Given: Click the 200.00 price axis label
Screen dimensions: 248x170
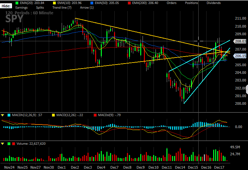Looking at the screenshot, I should [241, 103].
